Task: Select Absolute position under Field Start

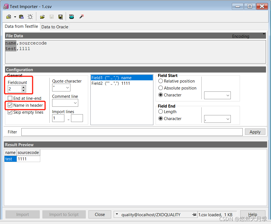Action: click(x=161, y=88)
